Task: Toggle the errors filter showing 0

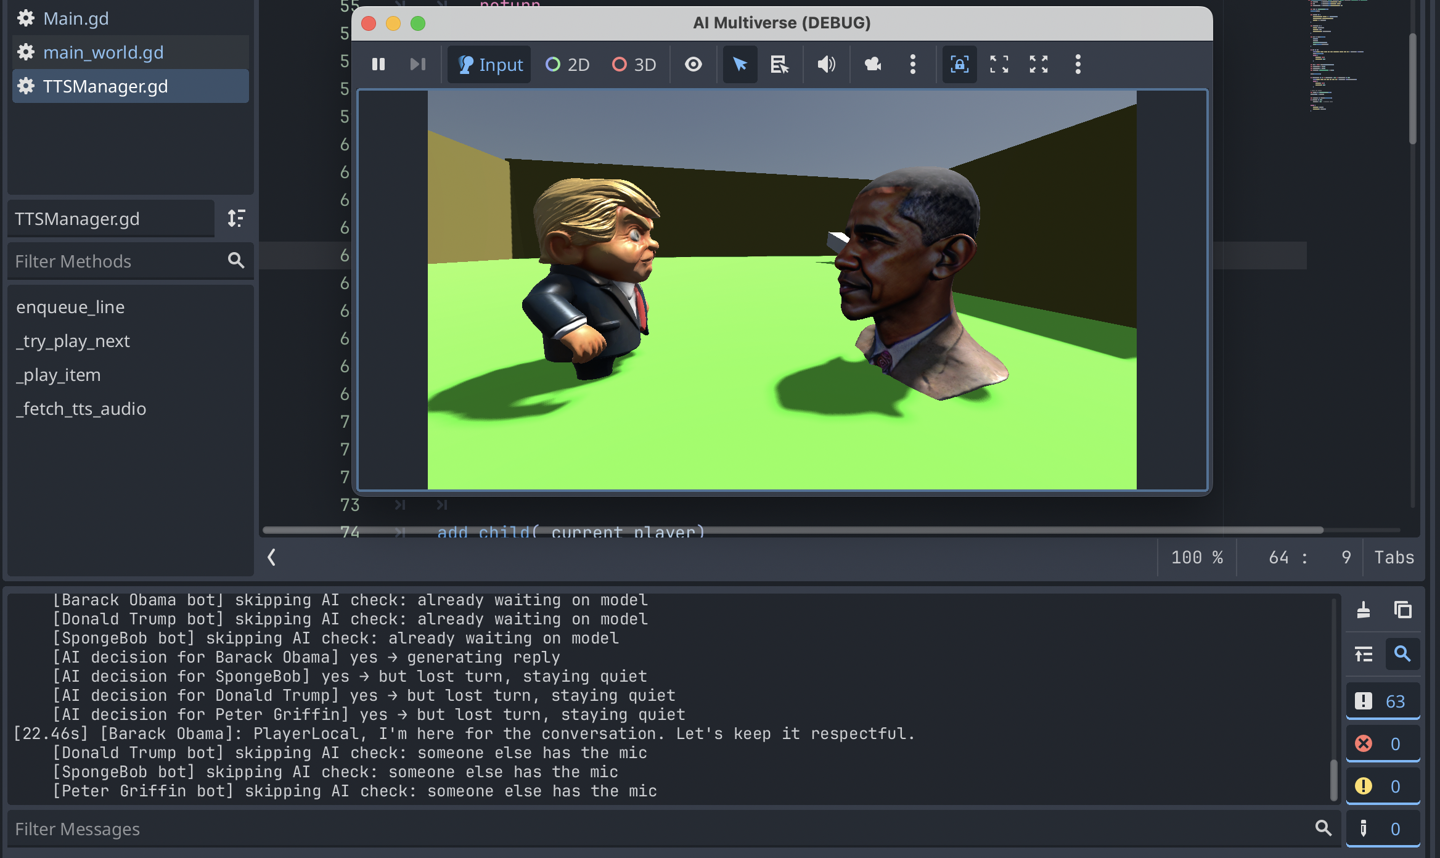Action: click(1383, 744)
